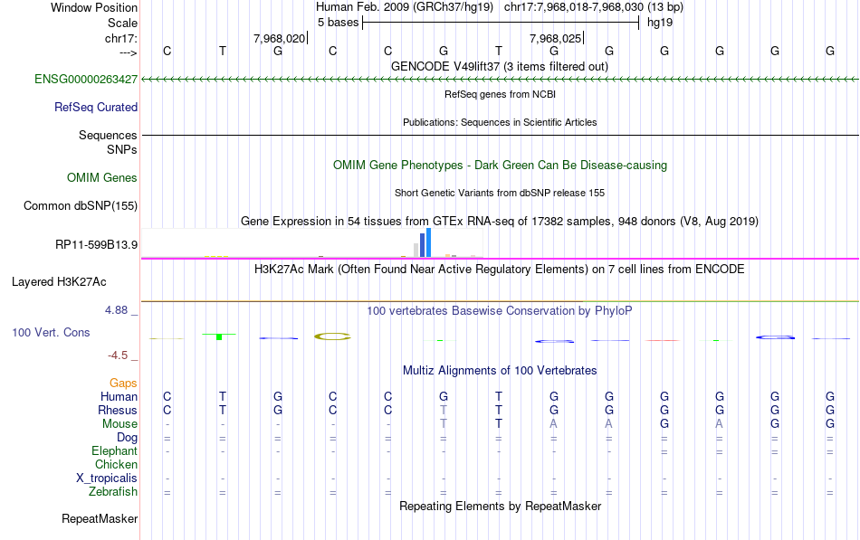Viewport: 860px width, 540px height.
Task: Click the hg19 scale label
Action: click(660, 23)
